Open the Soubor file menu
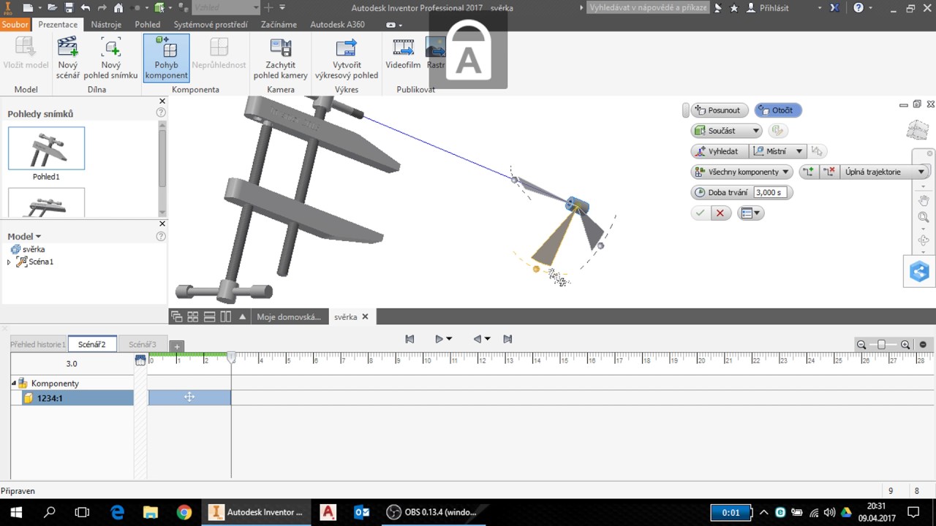 click(x=15, y=24)
